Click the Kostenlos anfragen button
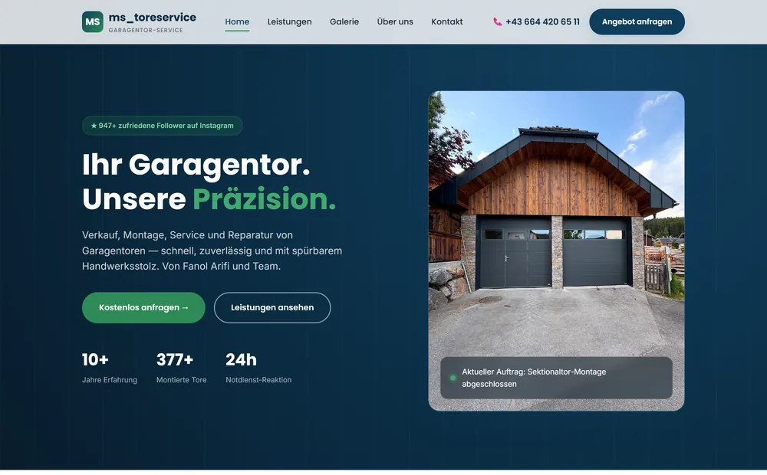Image resolution: width=767 pixels, height=475 pixels. (x=143, y=307)
